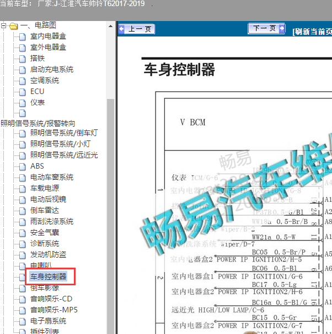Viewport: 332px width, 334px height.
Task: Click document icon beside 室外电器盒
Action: tap(23, 48)
